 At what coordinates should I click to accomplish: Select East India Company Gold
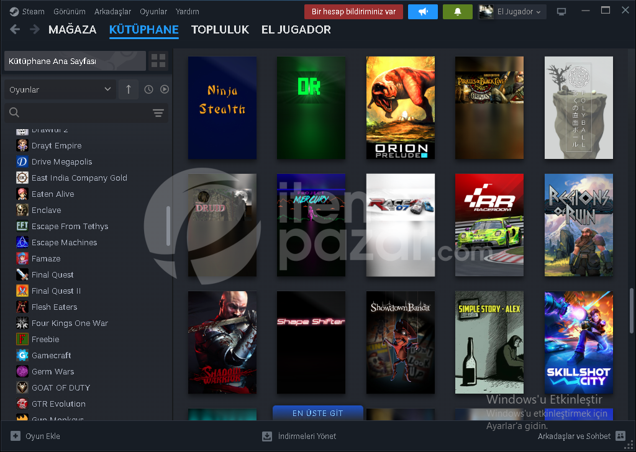(79, 178)
